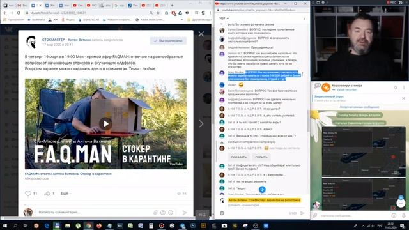Open a new browser tab with the plus button

[x=172, y=5]
